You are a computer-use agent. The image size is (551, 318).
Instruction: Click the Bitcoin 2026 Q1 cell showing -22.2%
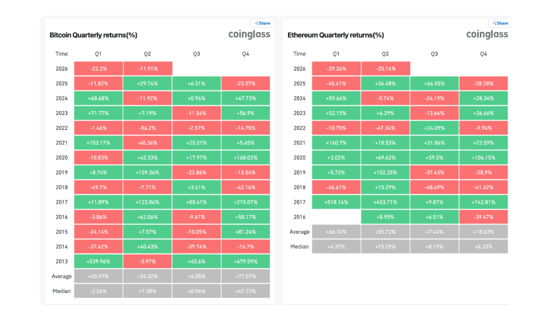pos(98,69)
